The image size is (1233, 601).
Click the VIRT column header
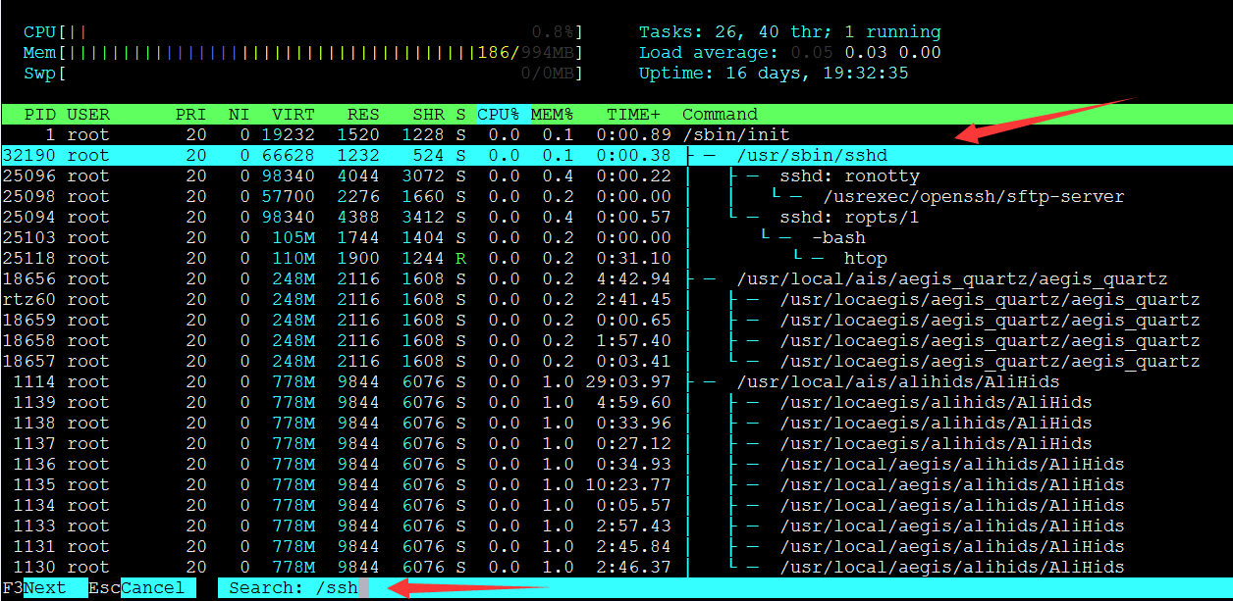294,115
